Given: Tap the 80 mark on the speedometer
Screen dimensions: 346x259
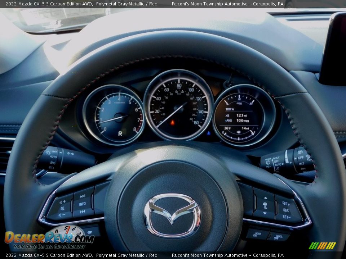Looking at the screenshot, I should pos(179,85).
